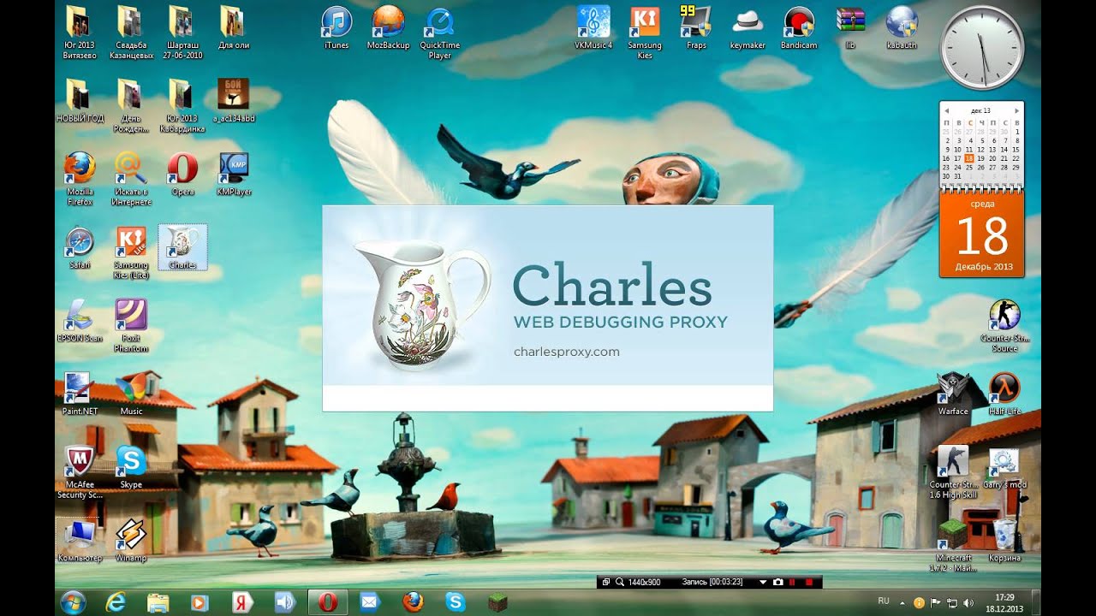This screenshot has width=1096, height=616.
Task: Select the lib archive icon on desktop
Action: [x=850, y=27]
